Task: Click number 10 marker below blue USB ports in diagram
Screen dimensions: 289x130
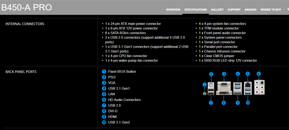Action: click(248, 103)
